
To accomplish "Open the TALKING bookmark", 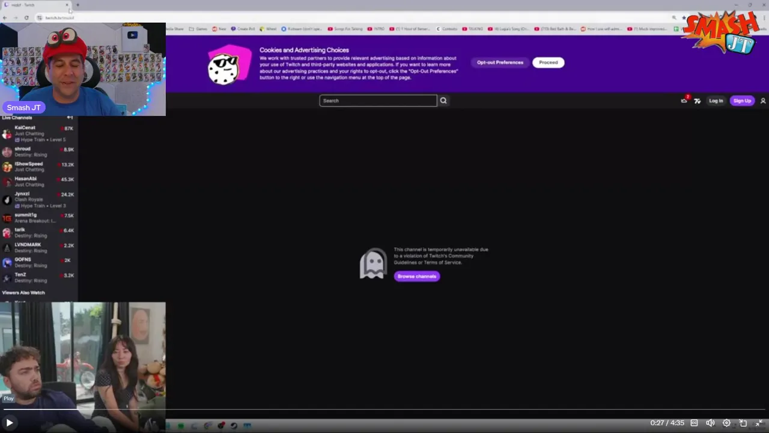I will click(x=473, y=29).
